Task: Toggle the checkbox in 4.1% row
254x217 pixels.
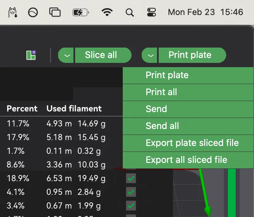Action: pos(131,192)
